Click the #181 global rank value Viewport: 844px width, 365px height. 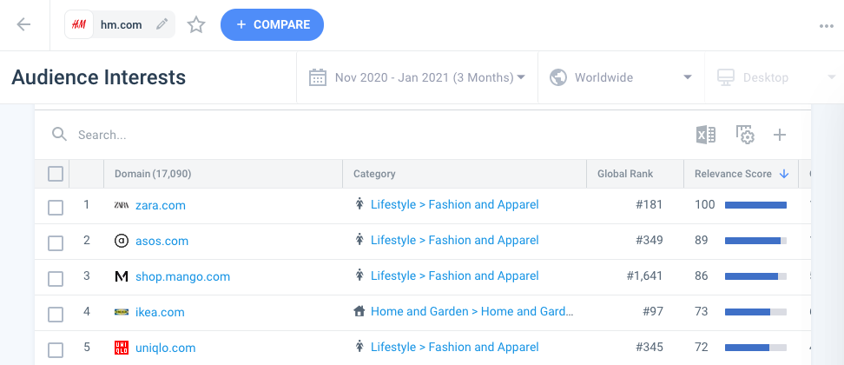pyautogui.click(x=649, y=204)
